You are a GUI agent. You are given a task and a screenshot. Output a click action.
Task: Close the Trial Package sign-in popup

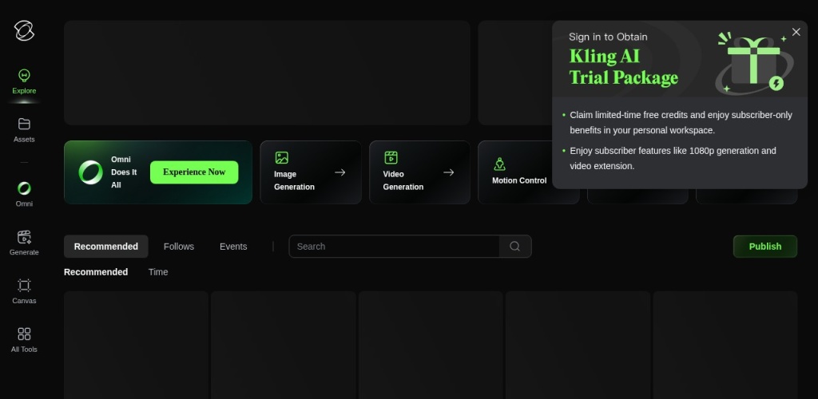pyautogui.click(x=796, y=32)
